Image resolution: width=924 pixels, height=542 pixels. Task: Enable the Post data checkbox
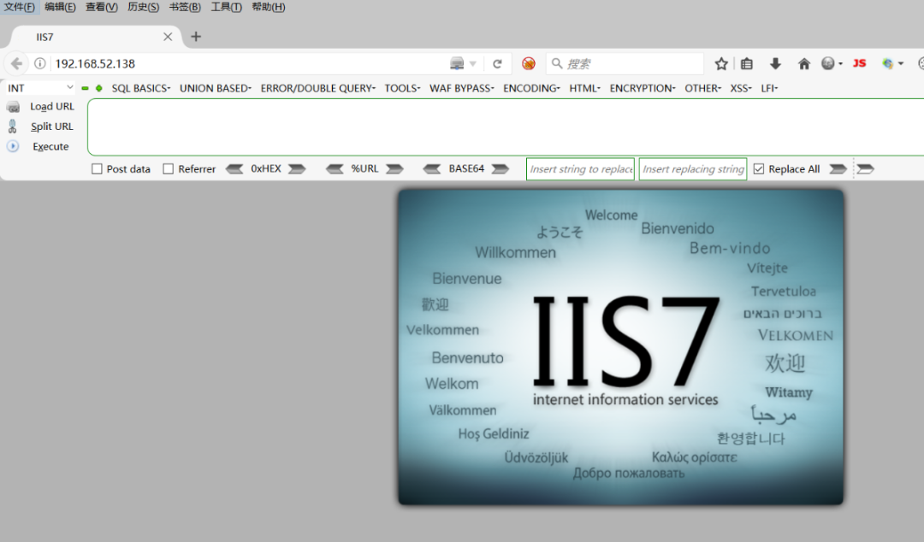97,169
